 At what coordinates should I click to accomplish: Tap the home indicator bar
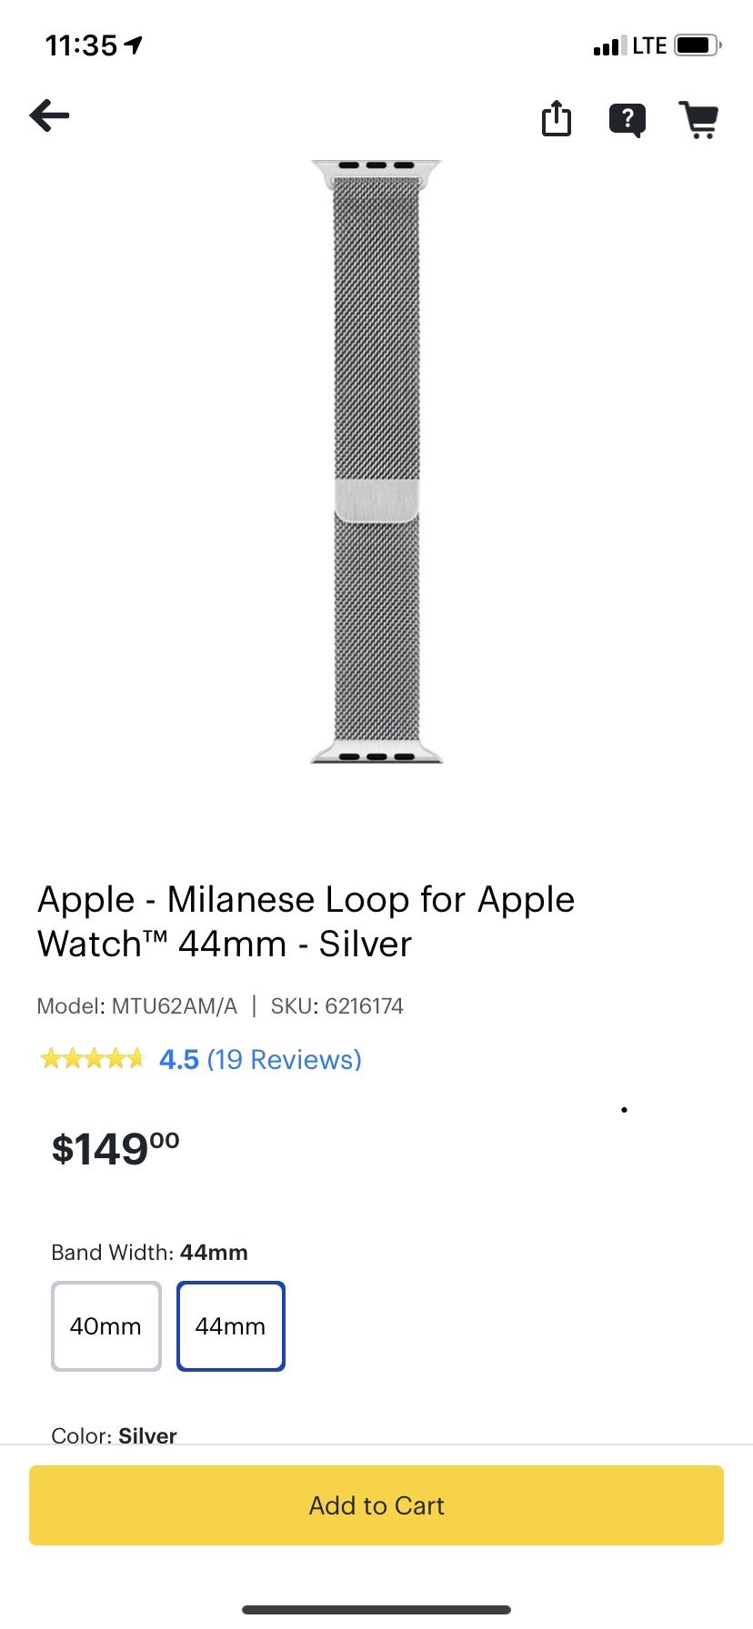click(376, 1609)
